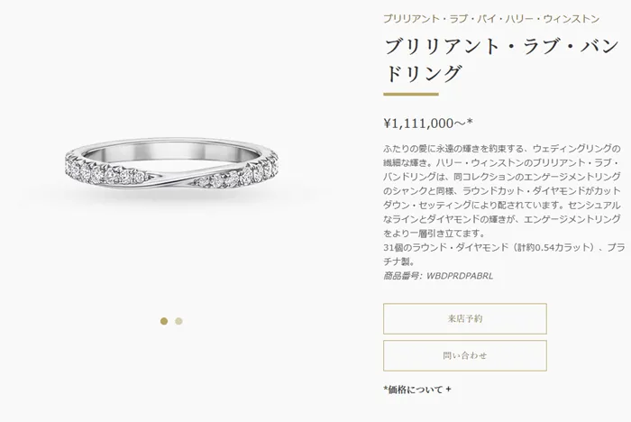This screenshot has height=422, width=631.
Task: Click the ¥1,111,000～* price text
Action: pyautogui.click(x=428, y=123)
